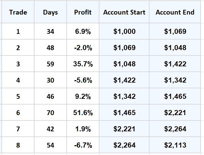This screenshot has width=204, height=155.
Task: Click the 35.7% profit cell
Action: click(x=83, y=64)
